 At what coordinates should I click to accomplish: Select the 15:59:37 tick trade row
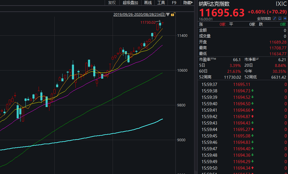coord(243,84)
